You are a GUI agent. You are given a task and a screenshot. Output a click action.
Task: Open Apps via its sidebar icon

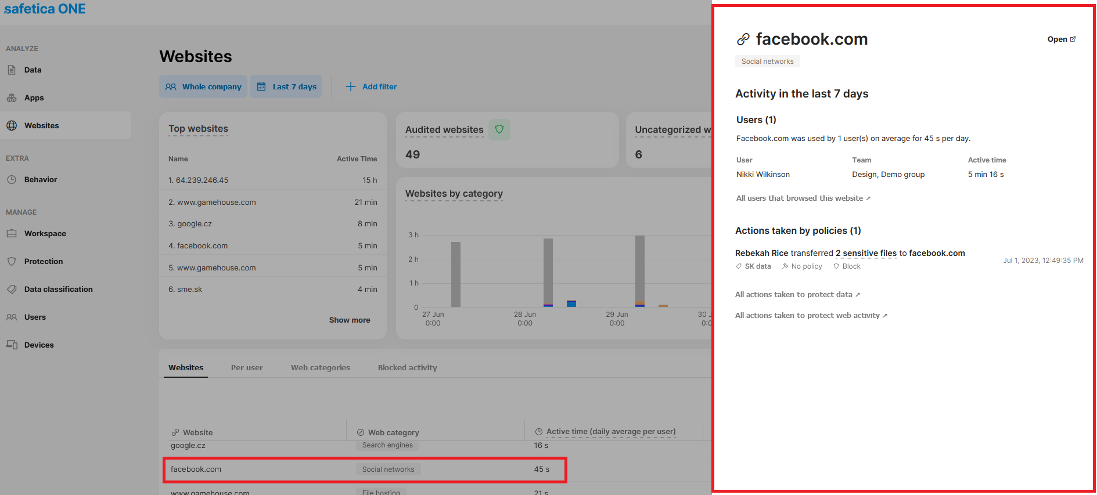[x=12, y=98]
